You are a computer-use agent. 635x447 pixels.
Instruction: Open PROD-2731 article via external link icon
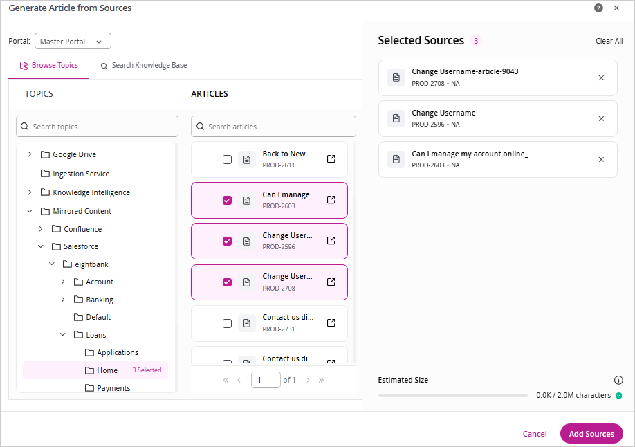pyautogui.click(x=331, y=323)
